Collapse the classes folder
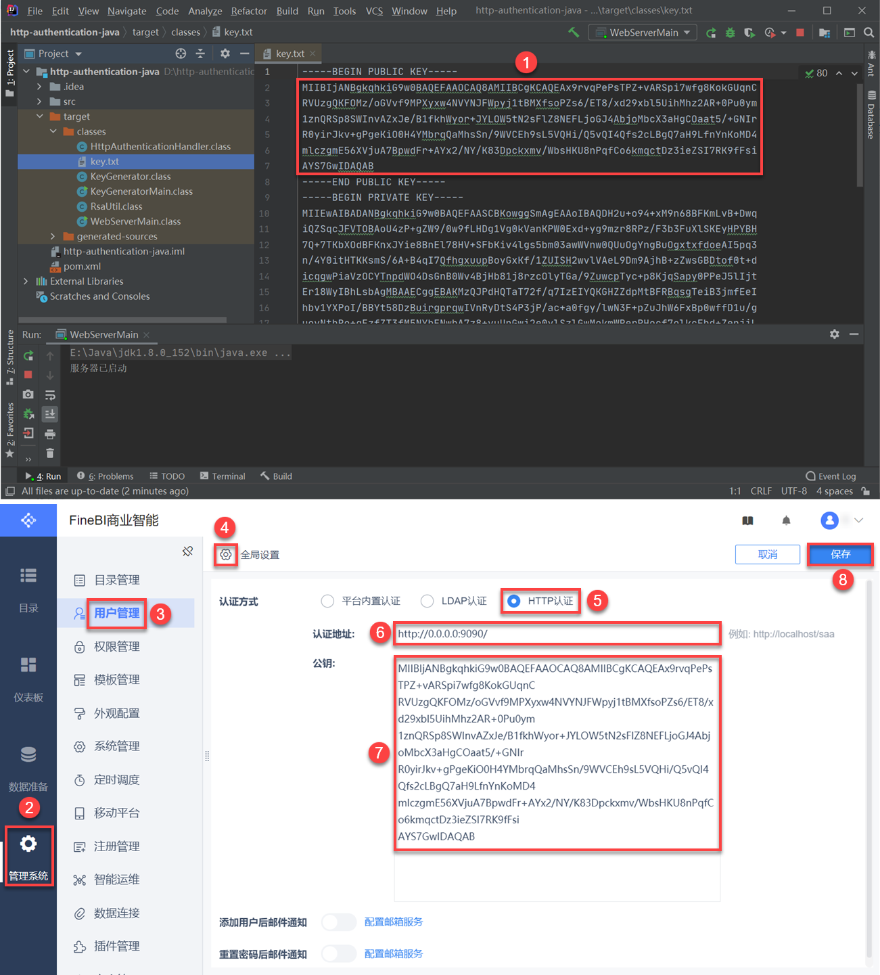The height and width of the screenshot is (975, 880). click(53, 131)
